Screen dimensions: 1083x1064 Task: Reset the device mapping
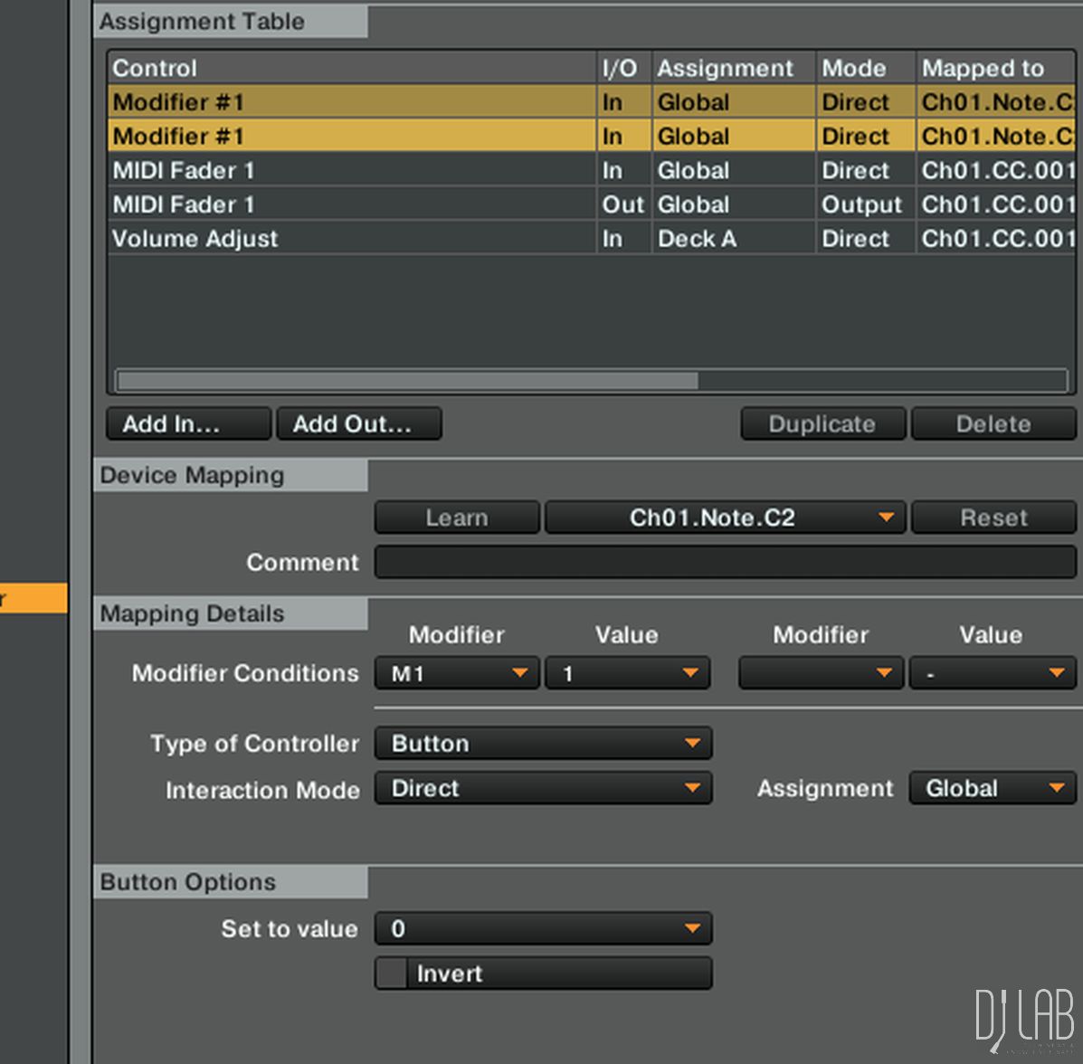993,518
